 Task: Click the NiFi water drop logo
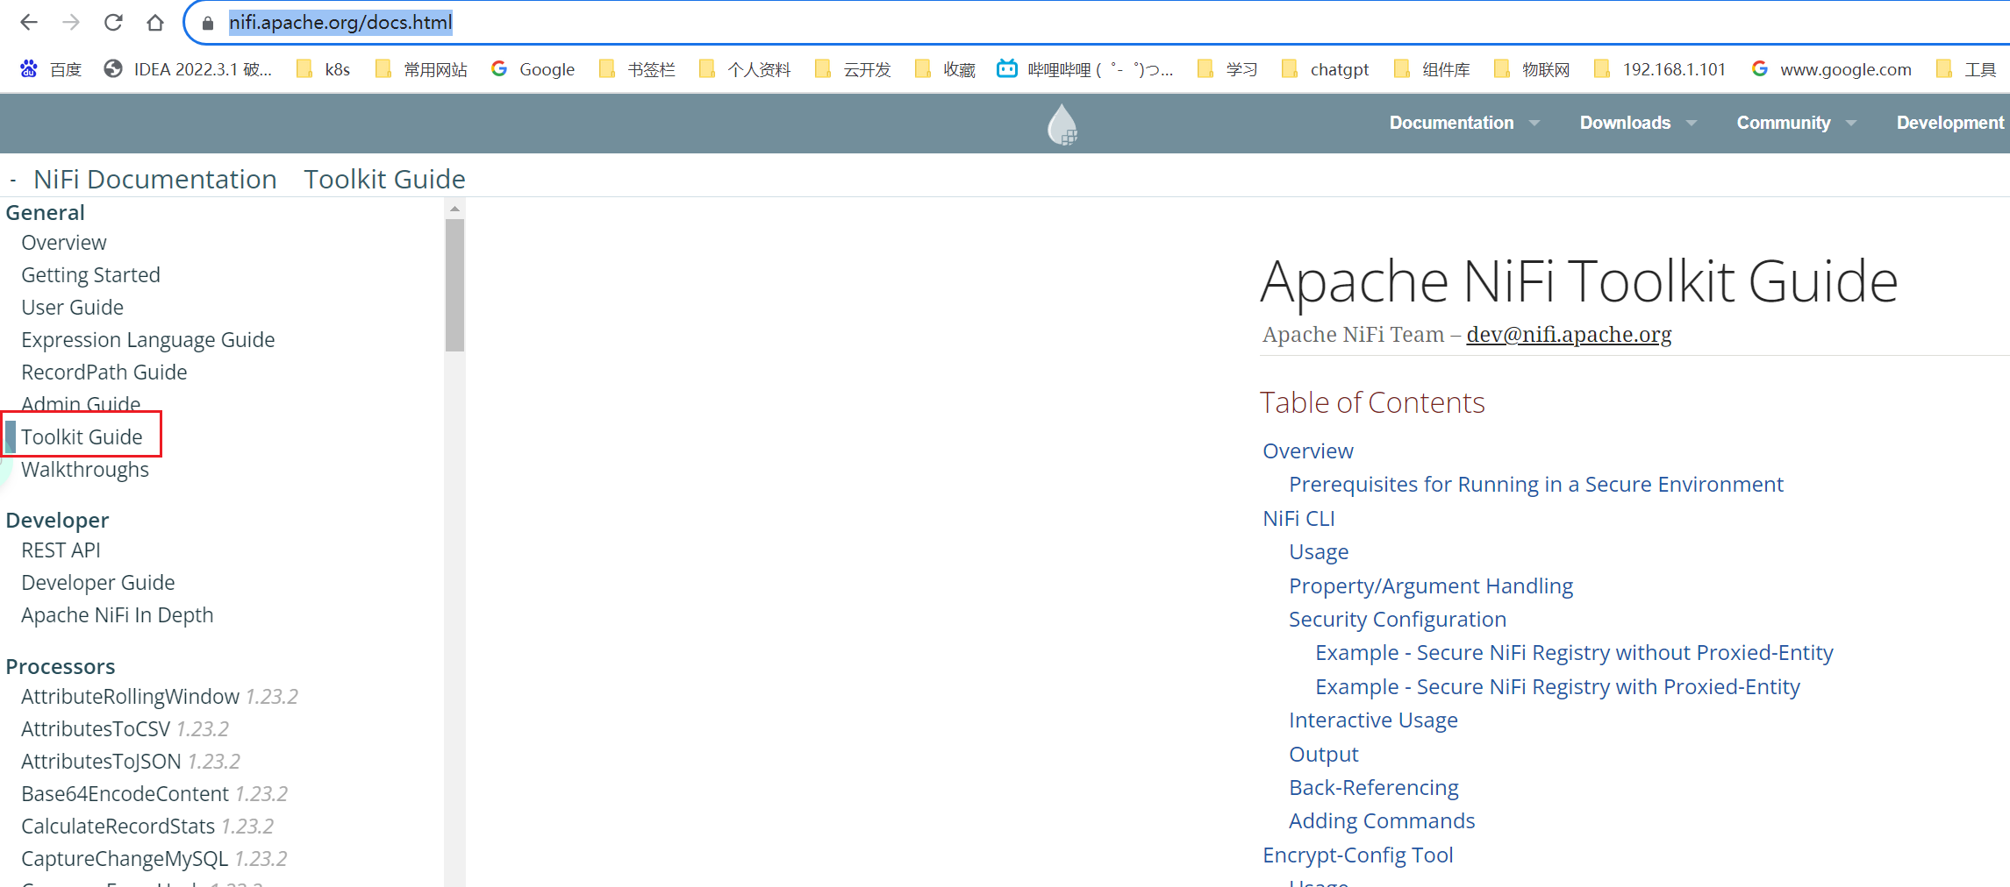tap(1062, 124)
